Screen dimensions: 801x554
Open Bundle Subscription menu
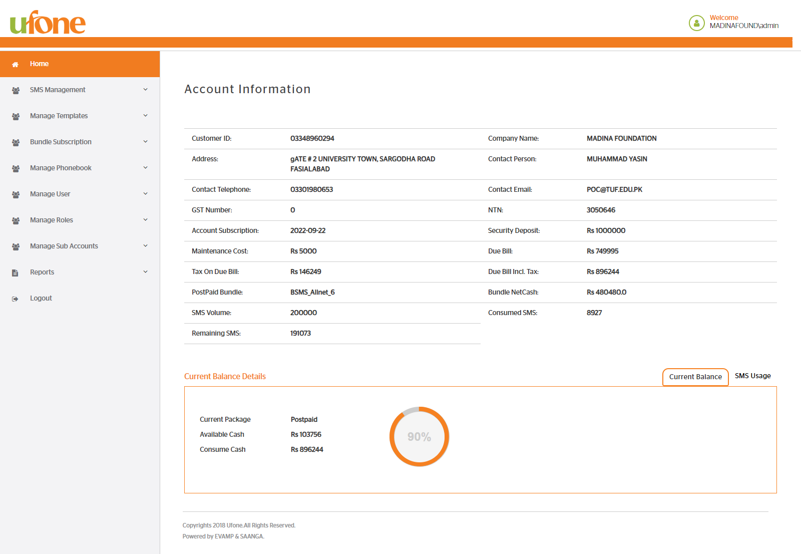coord(80,142)
